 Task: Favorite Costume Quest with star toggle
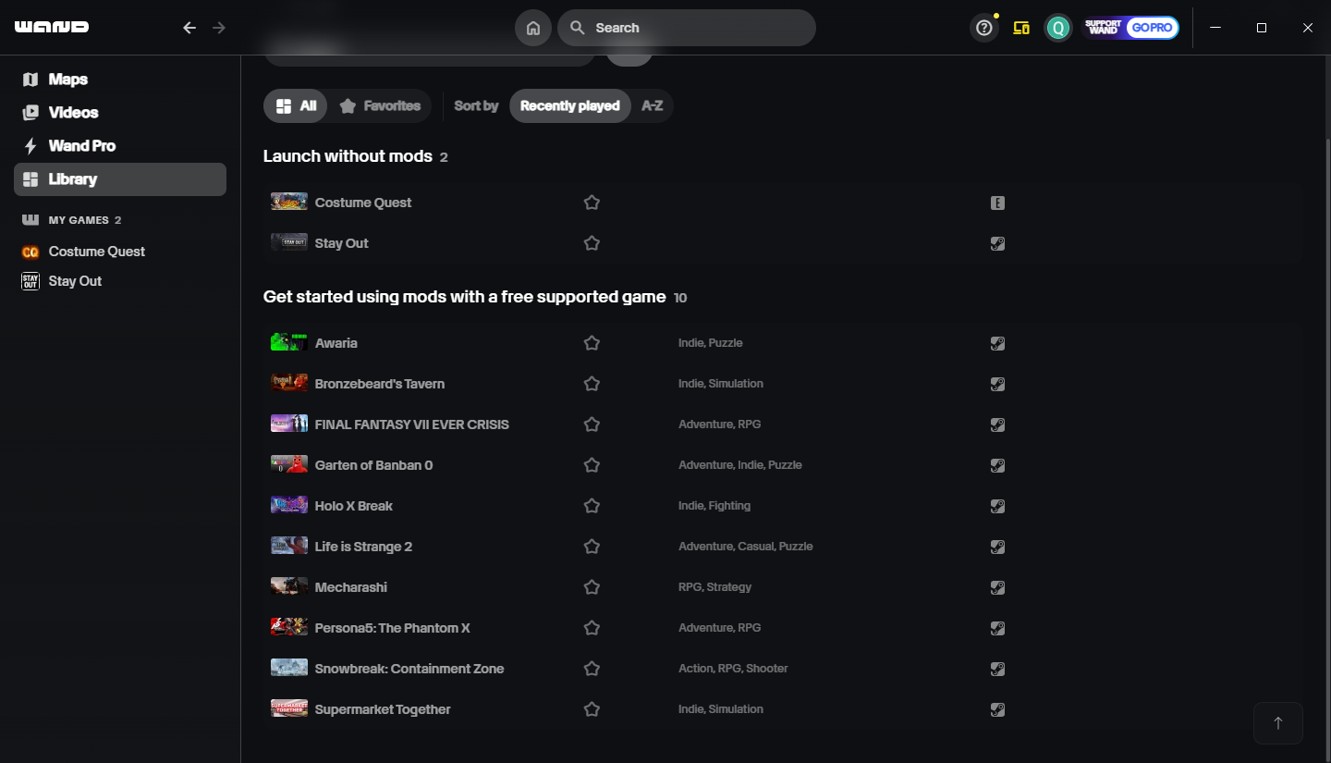tap(592, 203)
